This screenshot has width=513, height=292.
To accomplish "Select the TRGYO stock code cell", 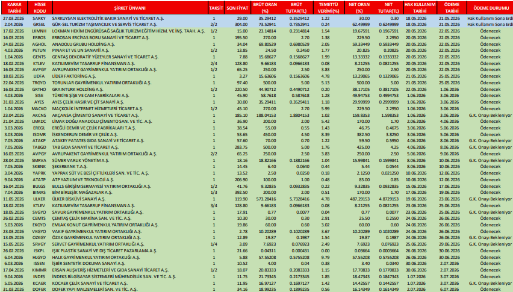I will pyautogui.click(x=39, y=82).
